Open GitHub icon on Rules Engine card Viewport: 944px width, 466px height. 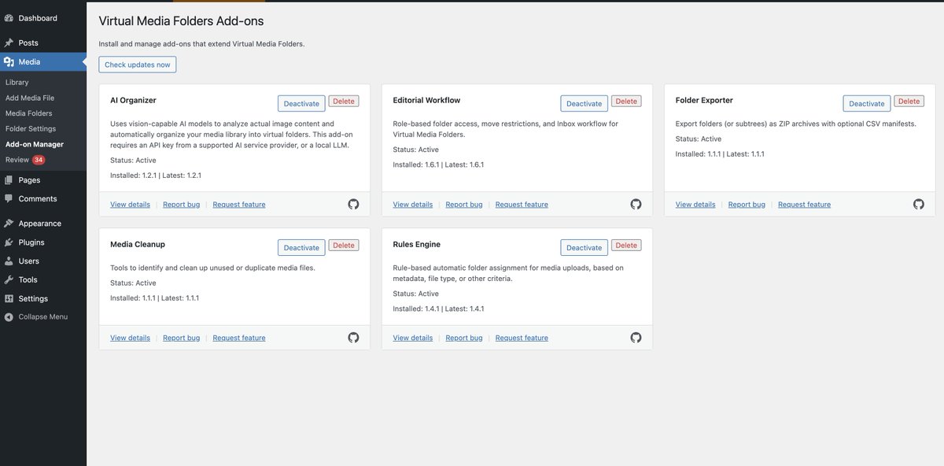636,338
